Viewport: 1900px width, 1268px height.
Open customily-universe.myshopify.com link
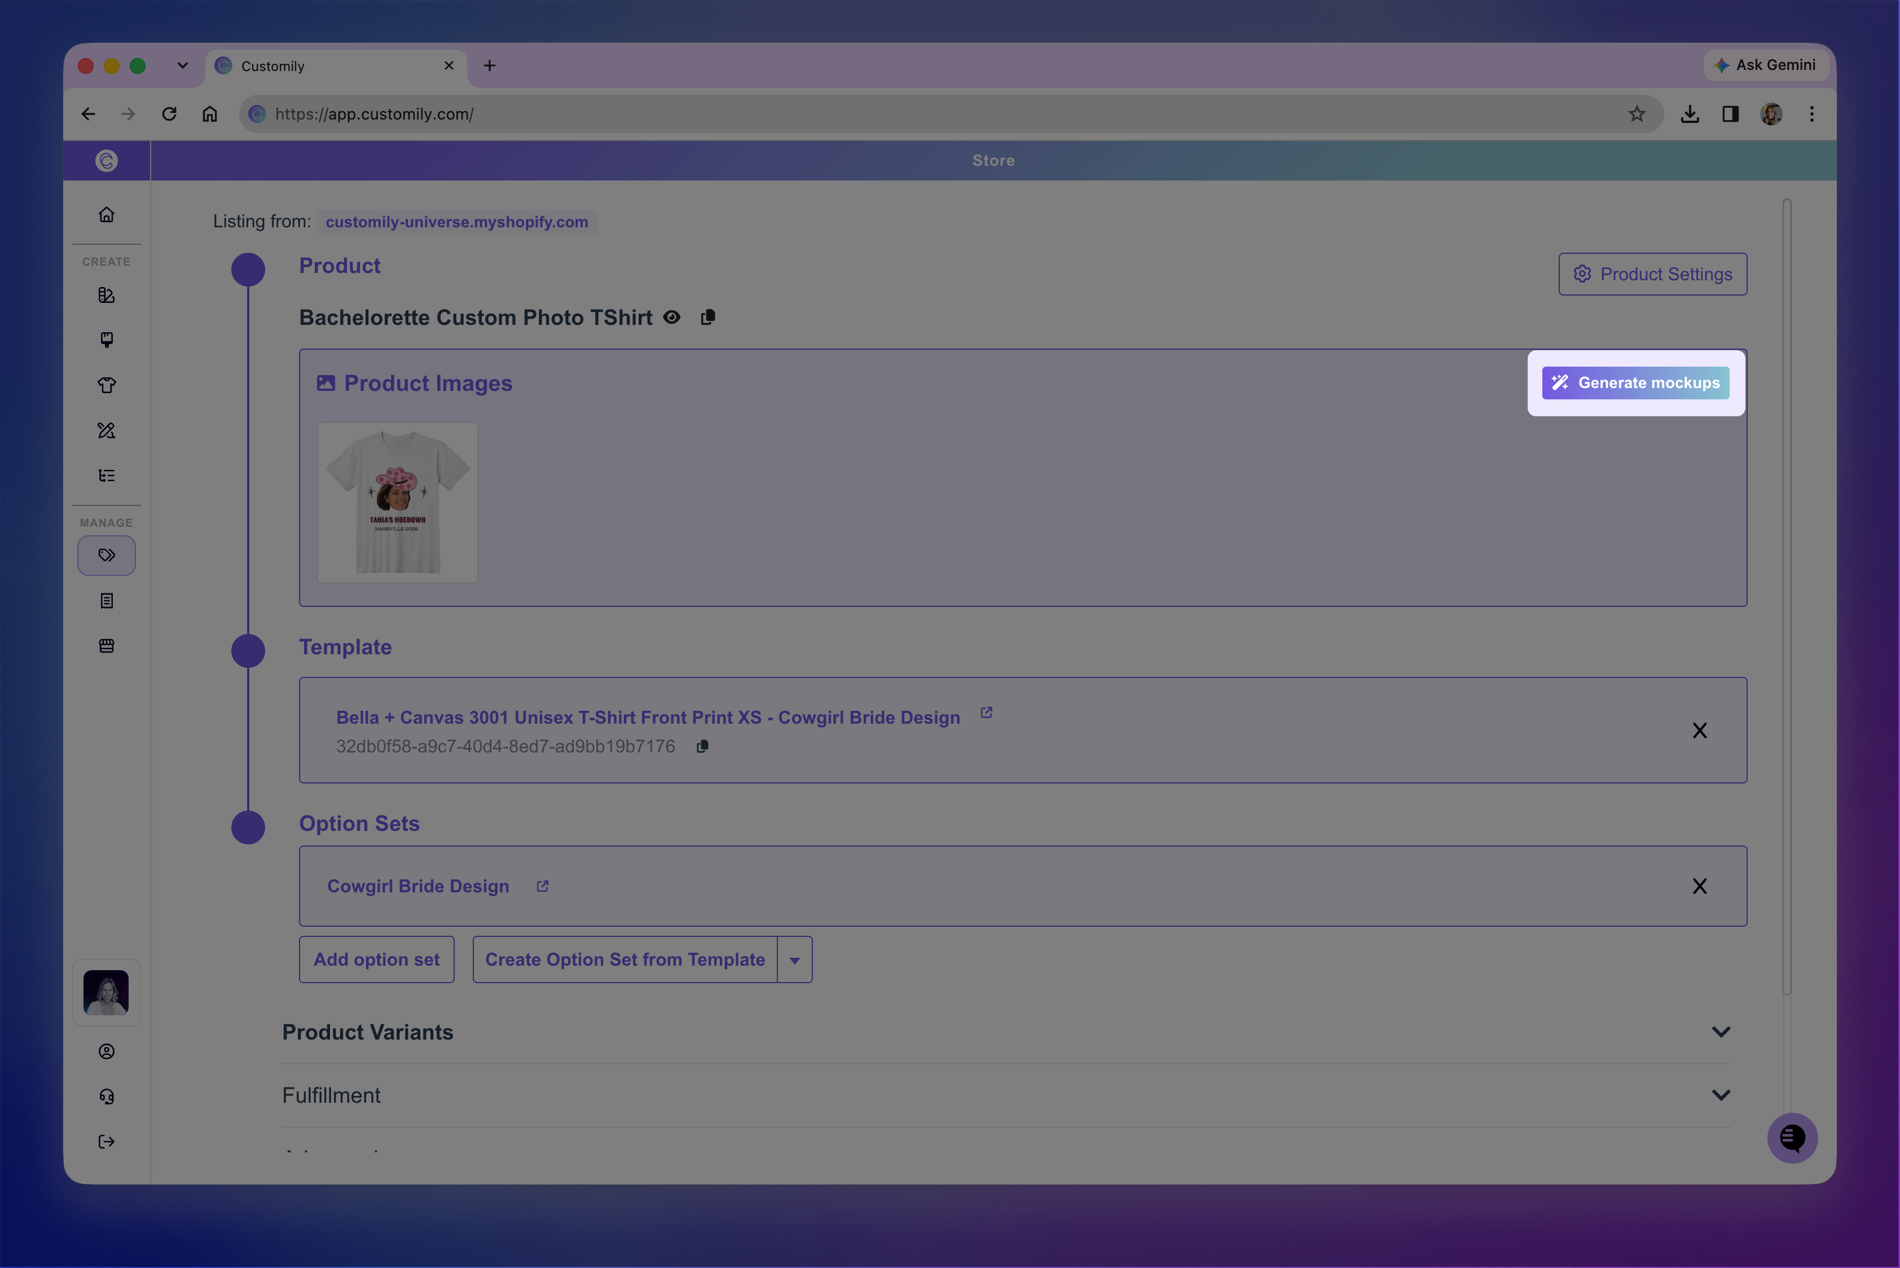(x=457, y=222)
